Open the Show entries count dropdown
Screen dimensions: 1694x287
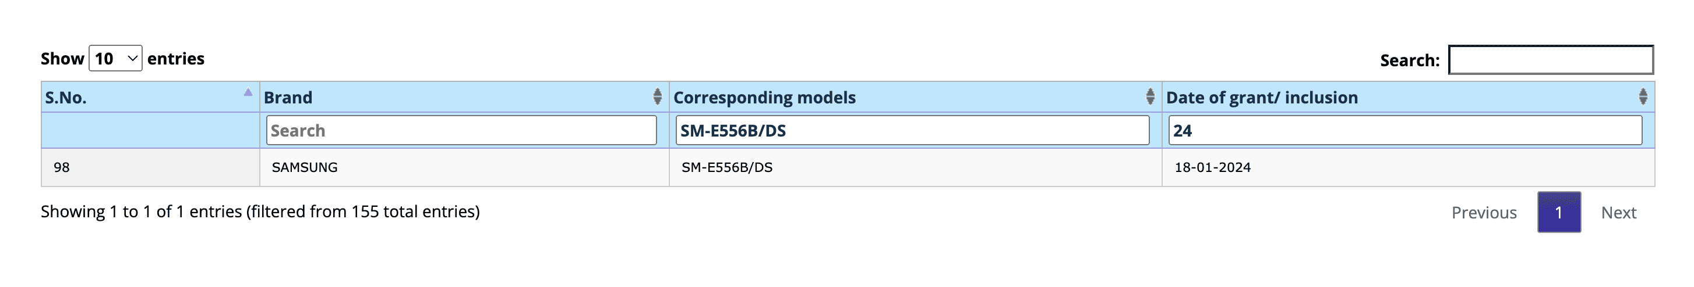pyautogui.click(x=115, y=59)
